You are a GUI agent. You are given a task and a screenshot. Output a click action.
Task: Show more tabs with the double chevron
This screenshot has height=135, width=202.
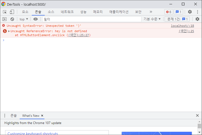[x=151, y=12]
